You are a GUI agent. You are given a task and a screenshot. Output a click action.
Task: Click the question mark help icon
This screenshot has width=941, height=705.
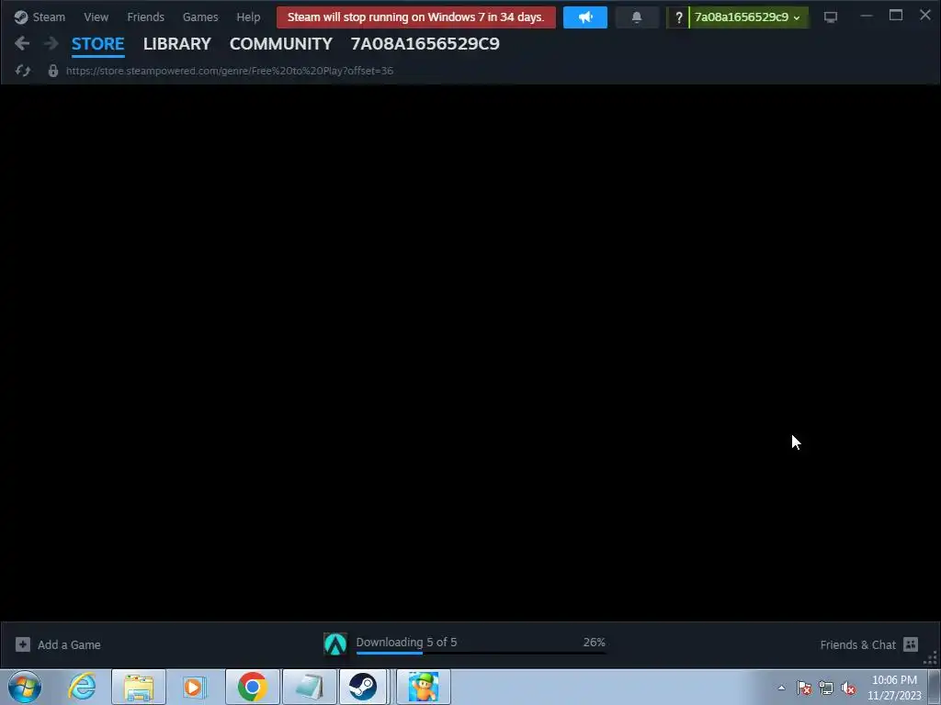coord(678,17)
